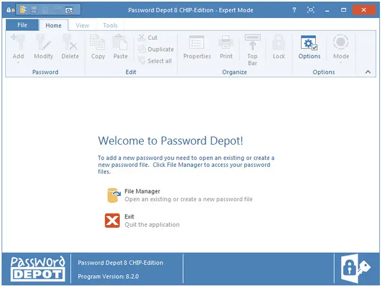Click 'Quit the application' description text
Screen dimensions: 381x287
(152, 224)
